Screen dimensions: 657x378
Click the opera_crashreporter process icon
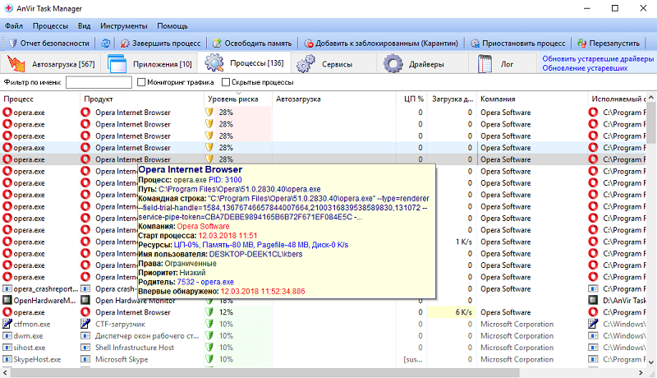tap(7, 288)
